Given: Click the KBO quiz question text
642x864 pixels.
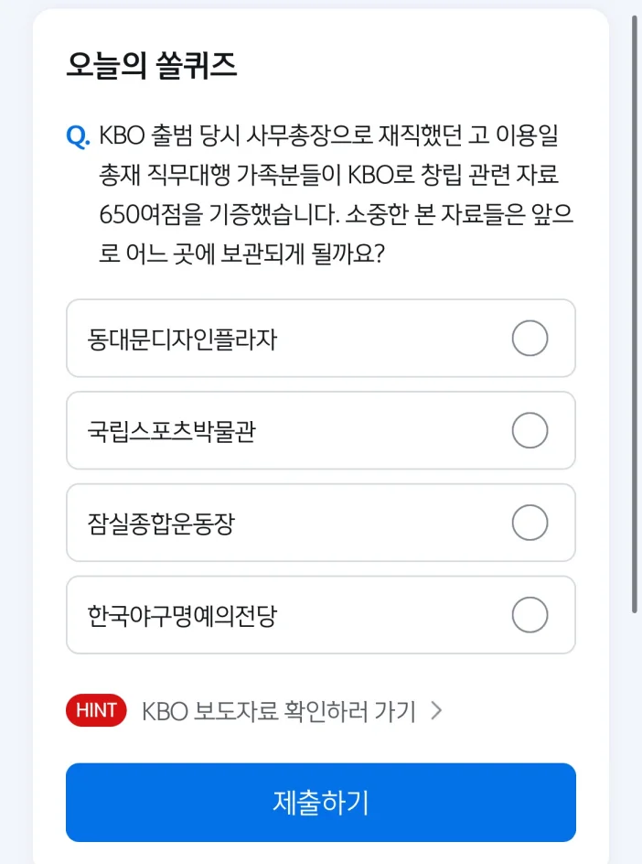Looking at the screenshot, I should pyautogui.click(x=329, y=192).
